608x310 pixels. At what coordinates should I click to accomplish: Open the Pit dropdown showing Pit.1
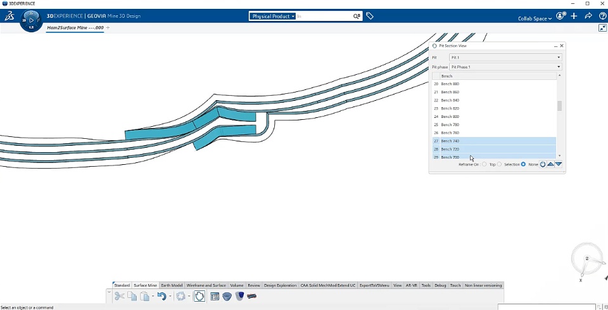pos(505,58)
